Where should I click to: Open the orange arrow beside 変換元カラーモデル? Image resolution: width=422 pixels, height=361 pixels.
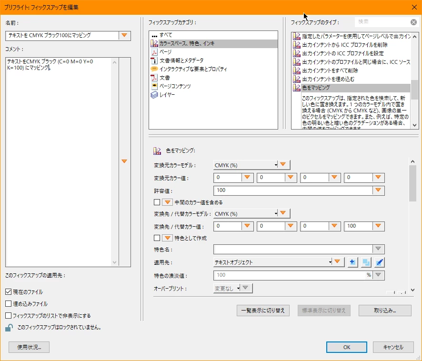click(x=283, y=164)
